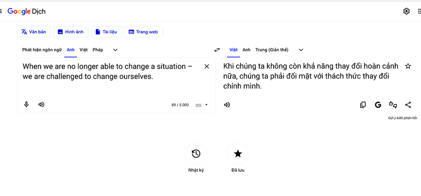Screen dimensions: 421x196
Task: Share the translation
Action: [x=408, y=105]
